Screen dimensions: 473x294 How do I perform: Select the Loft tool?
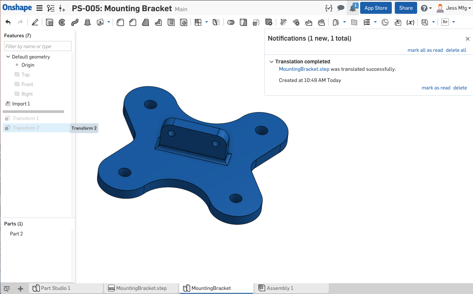pyautogui.click(x=87, y=22)
